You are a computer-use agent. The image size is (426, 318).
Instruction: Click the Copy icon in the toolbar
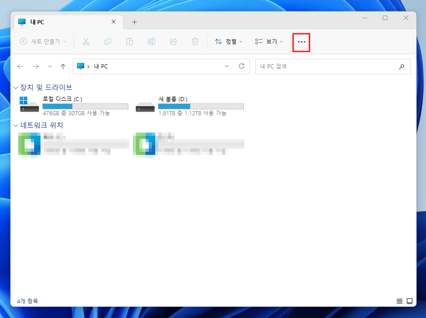point(108,41)
